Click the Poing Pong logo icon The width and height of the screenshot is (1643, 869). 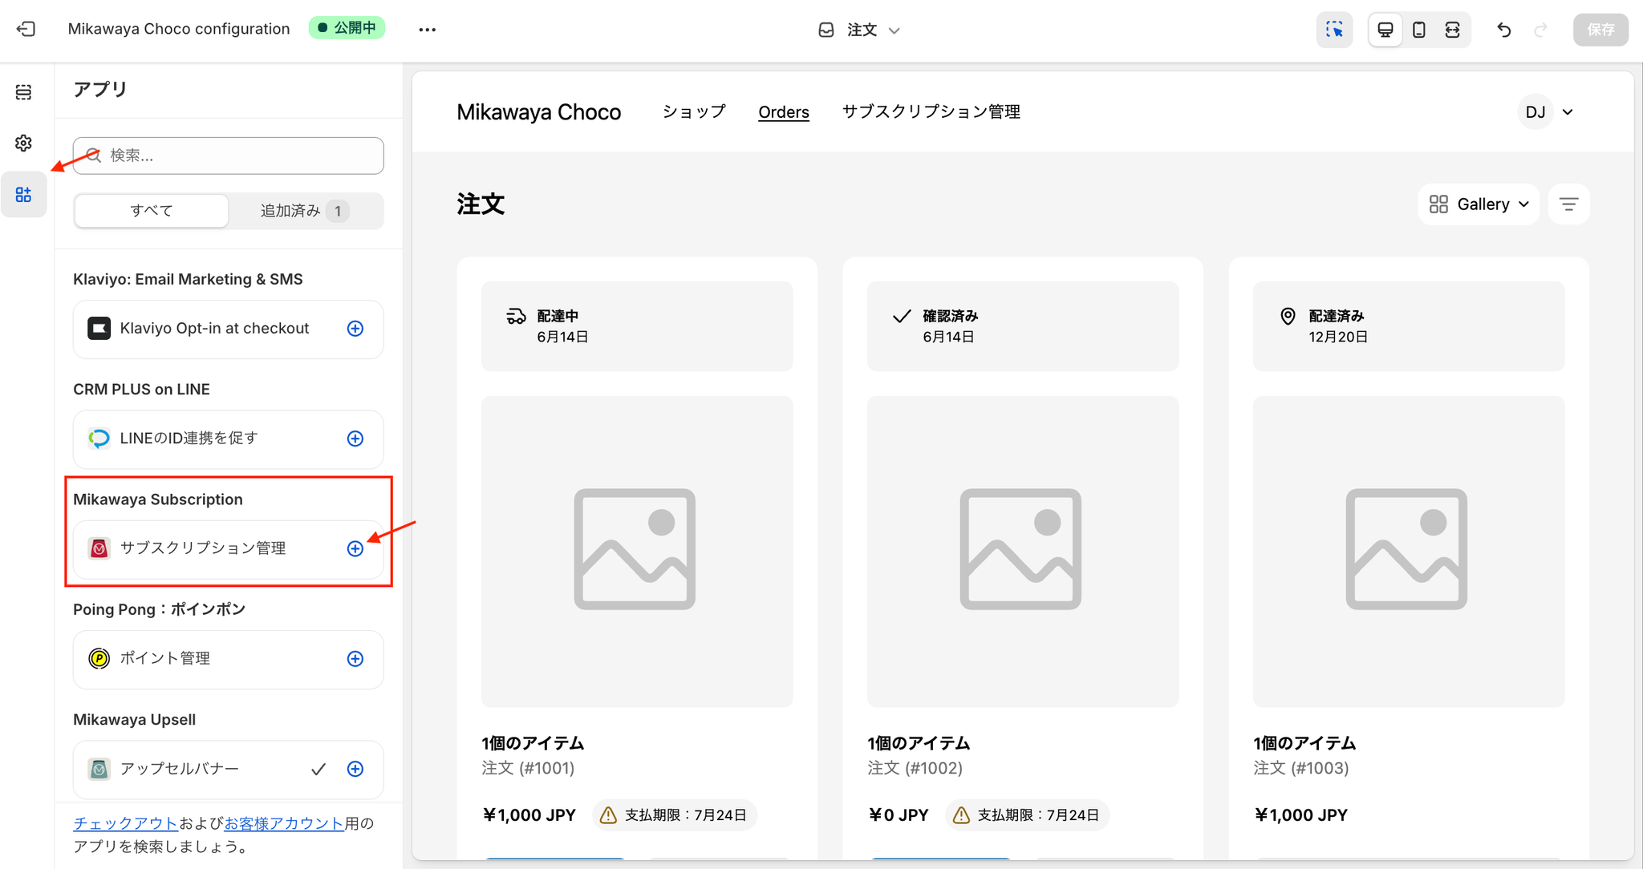click(x=99, y=659)
